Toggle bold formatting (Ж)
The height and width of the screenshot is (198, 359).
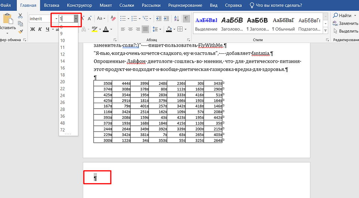point(33,29)
